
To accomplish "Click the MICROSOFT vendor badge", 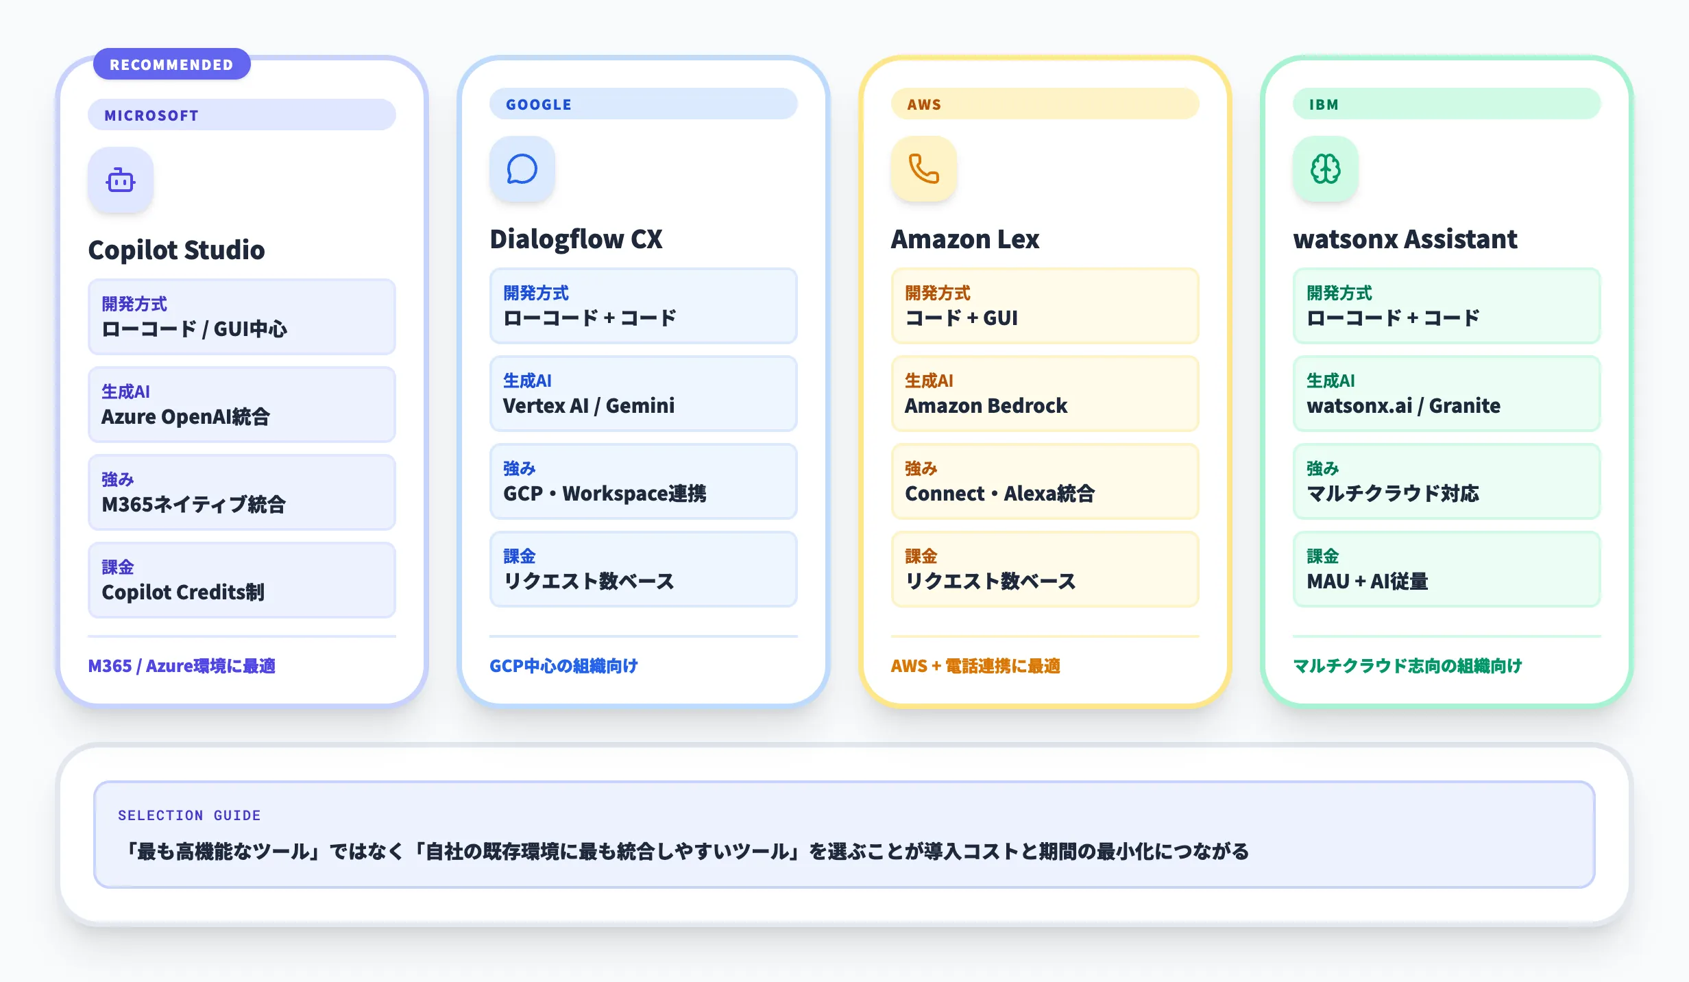I will tap(241, 115).
